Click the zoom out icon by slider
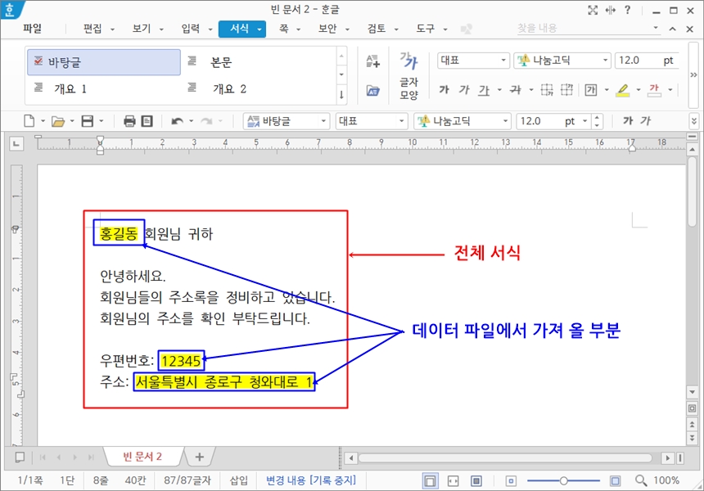Image resolution: width=704 pixels, height=491 pixels. click(511, 481)
